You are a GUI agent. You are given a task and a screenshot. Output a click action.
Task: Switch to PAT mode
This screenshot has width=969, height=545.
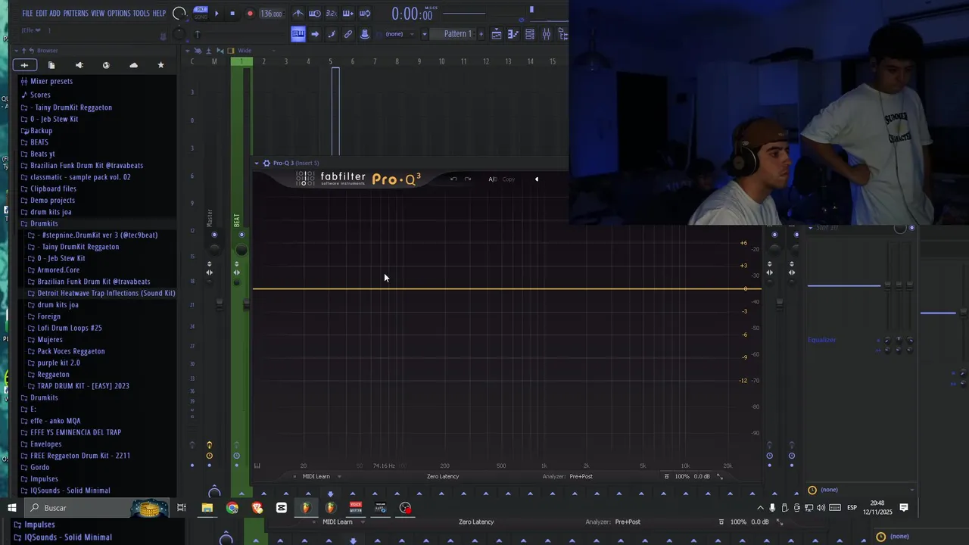[201, 9]
